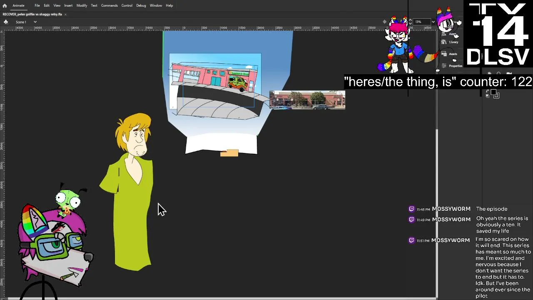Switch to the Animate workspace tab

[18, 5]
